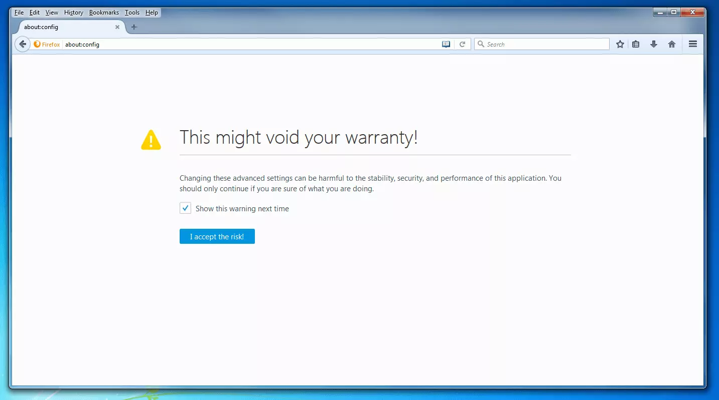The width and height of the screenshot is (719, 400).
Task: Minimize the Firefox window
Action: (x=660, y=12)
